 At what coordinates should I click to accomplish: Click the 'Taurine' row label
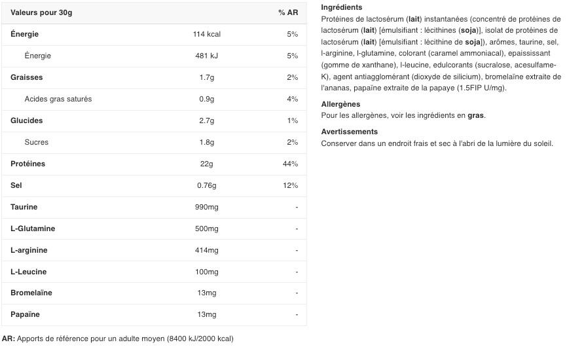pyautogui.click(x=24, y=207)
